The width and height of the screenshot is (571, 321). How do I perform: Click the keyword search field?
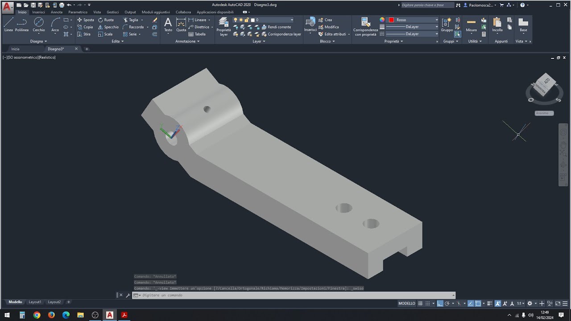coord(427,5)
